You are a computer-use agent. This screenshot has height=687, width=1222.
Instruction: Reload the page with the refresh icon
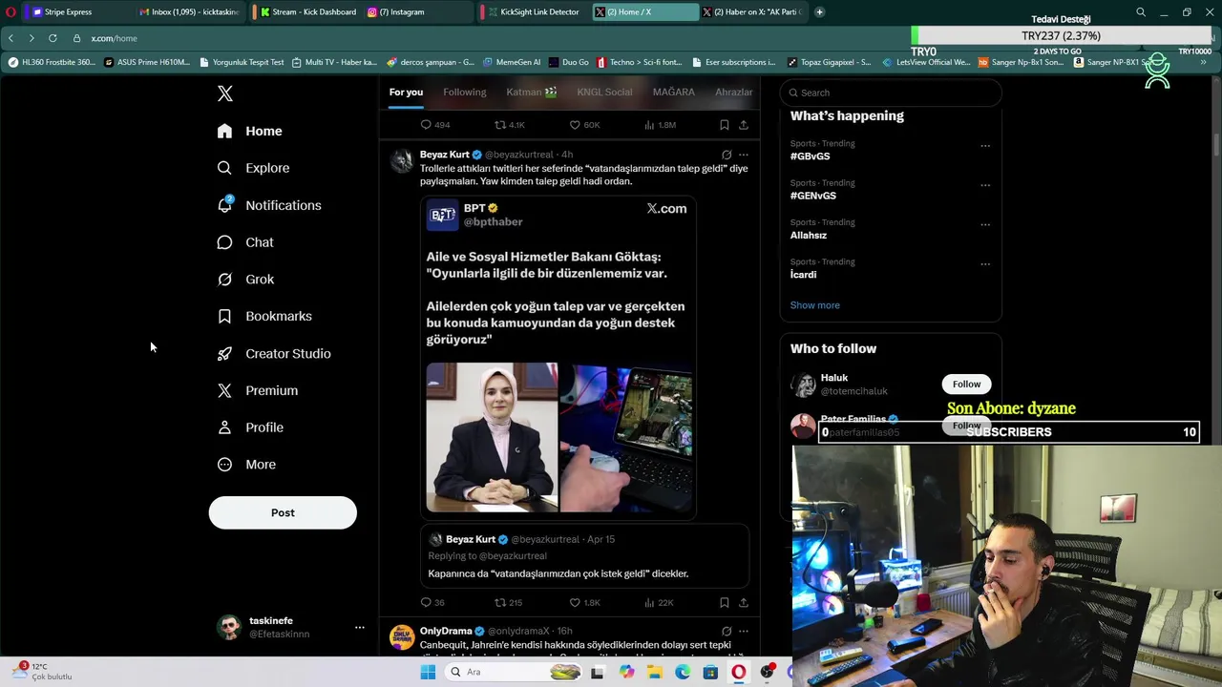(53, 38)
